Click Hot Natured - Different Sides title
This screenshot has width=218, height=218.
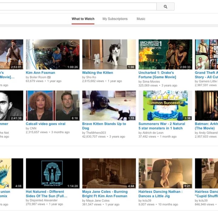[47, 194]
